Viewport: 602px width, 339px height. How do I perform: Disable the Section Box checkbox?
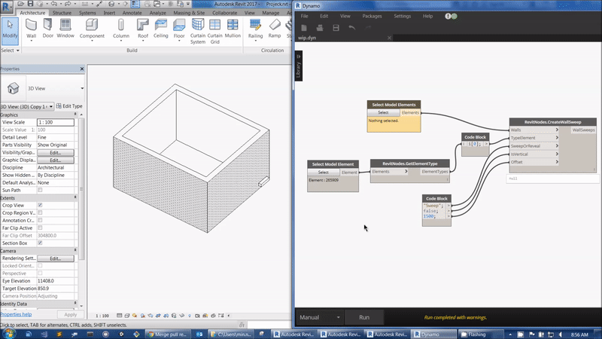pyautogui.click(x=40, y=243)
